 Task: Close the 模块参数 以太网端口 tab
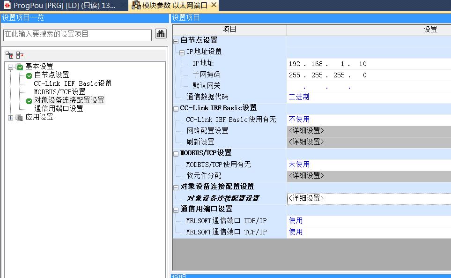click(214, 5)
